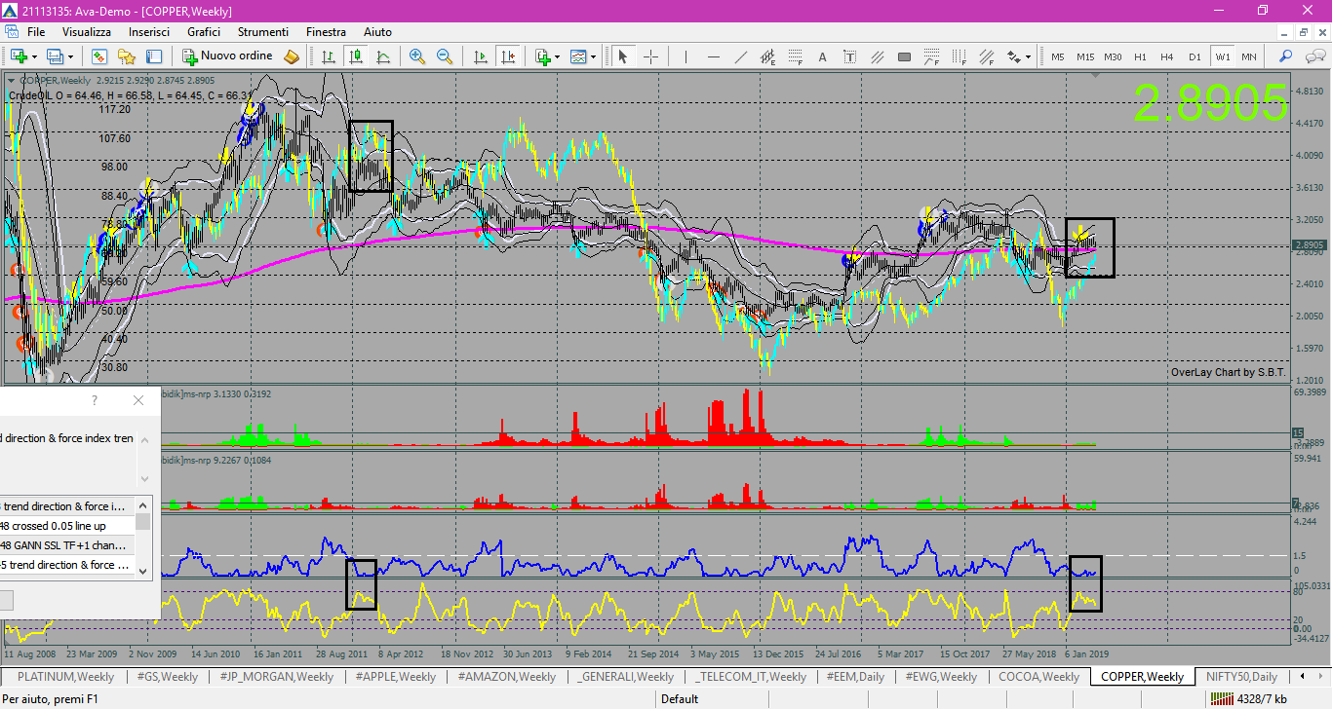The height and width of the screenshot is (709, 1332).
Task: Open the Inserisci menu
Action: click(x=149, y=32)
